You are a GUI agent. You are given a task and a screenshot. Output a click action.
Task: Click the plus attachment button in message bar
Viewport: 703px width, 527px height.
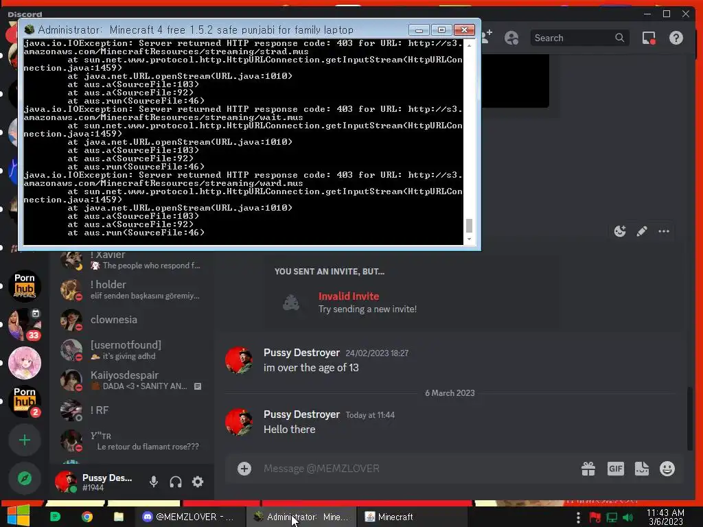tap(244, 469)
